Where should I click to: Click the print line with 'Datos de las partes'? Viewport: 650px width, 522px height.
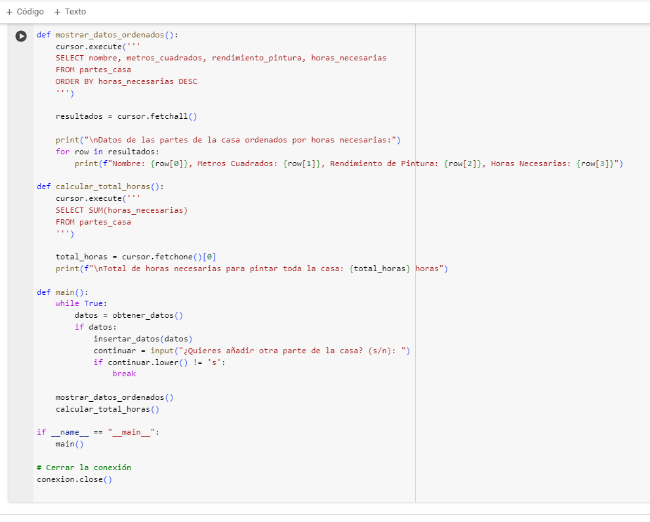click(x=228, y=140)
